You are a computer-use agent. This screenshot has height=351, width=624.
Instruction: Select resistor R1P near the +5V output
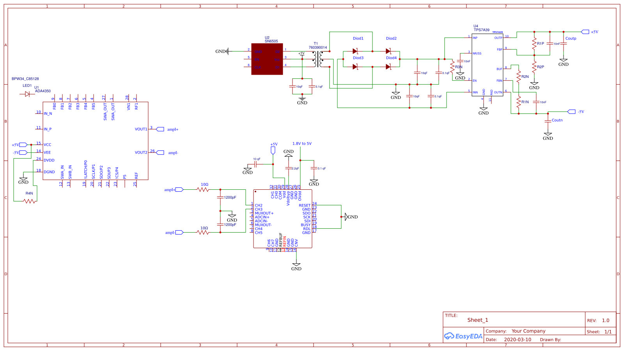tap(533, 42)
